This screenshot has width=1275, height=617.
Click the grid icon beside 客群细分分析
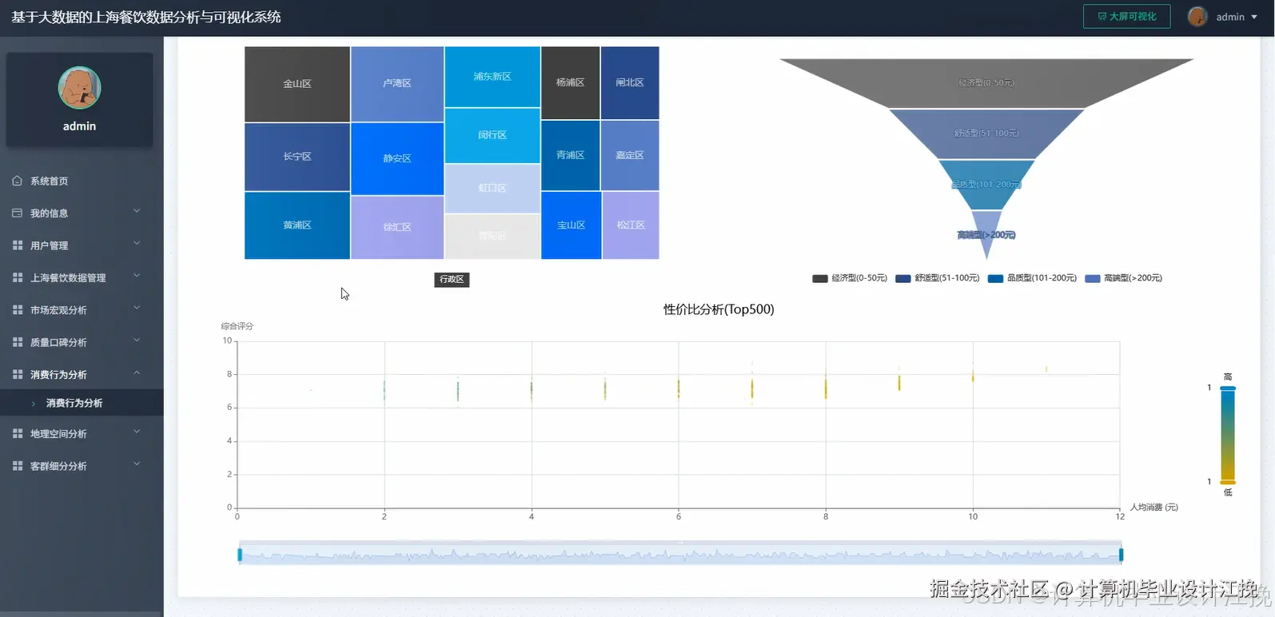coord(18,465)
